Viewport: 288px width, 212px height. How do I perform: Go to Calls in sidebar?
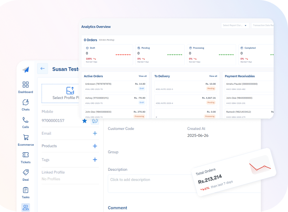click(x=25, y=122)
